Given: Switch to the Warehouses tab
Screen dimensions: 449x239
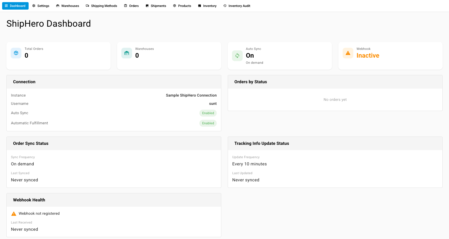Looking at the screenshot, I should tap(68, 6).
